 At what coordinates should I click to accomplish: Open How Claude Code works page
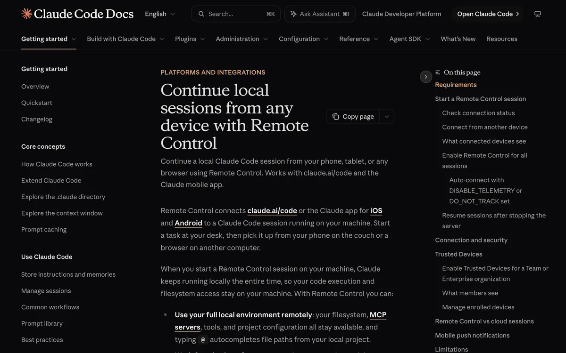tap(57, 164)
